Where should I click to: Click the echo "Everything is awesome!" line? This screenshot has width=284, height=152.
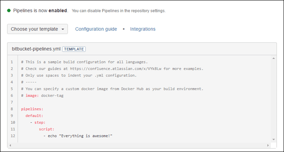click(x=78, y=136)
